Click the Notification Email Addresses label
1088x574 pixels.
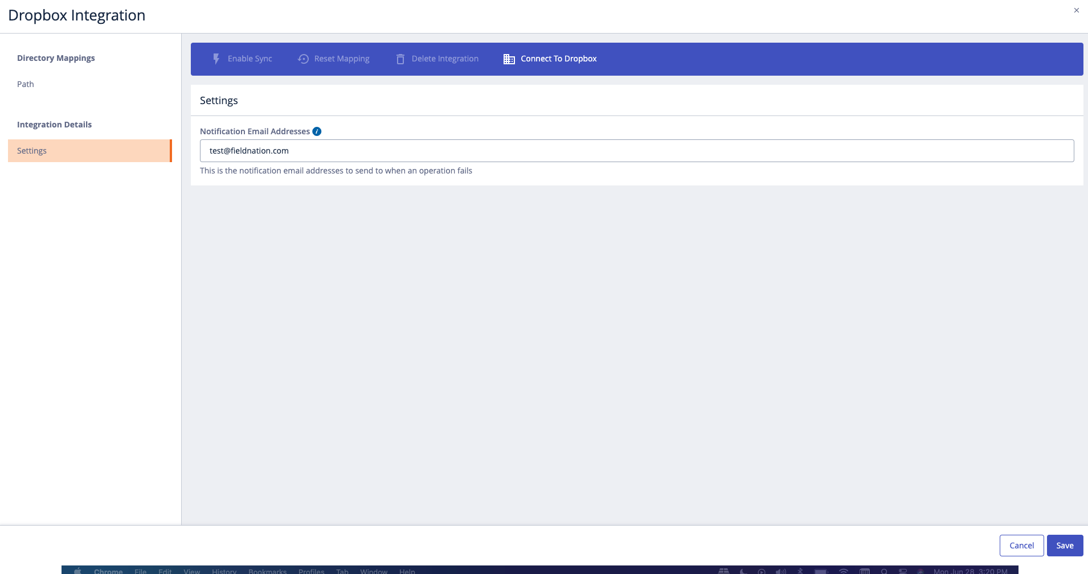coord(255,131)
